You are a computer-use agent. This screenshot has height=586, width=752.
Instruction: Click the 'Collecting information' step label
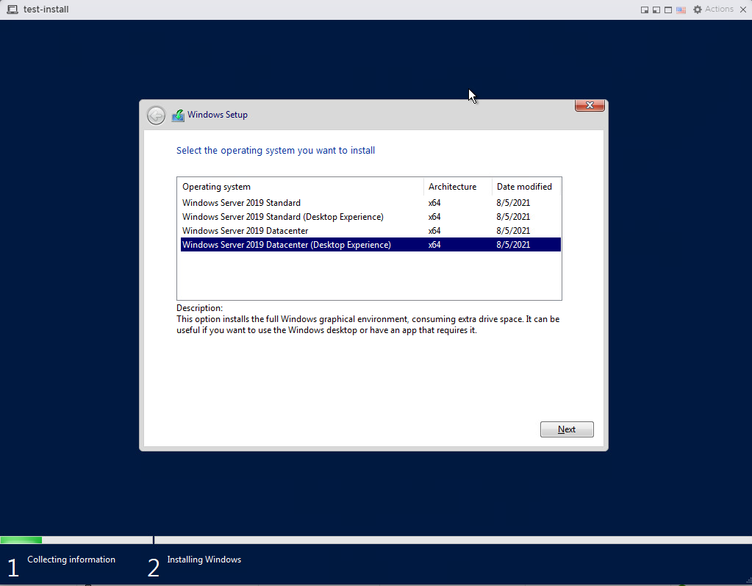pyautogui.click(x=71, y=560)
